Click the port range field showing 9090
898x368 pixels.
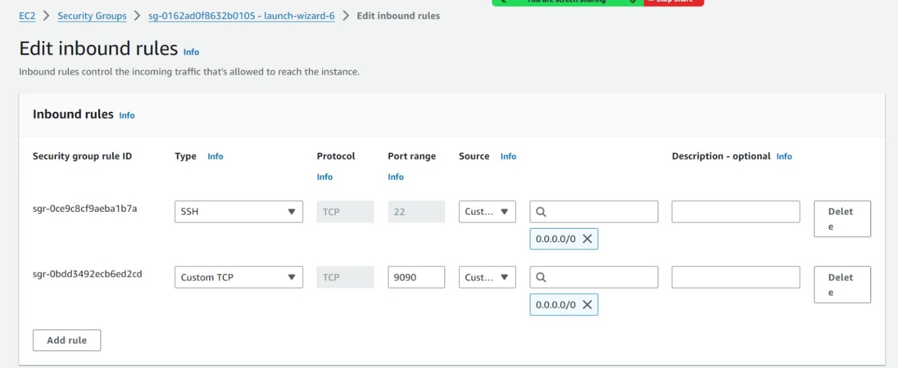click(x=416, y=277)
